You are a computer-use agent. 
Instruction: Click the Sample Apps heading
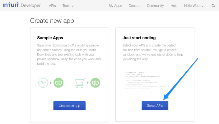pos(50,38)
